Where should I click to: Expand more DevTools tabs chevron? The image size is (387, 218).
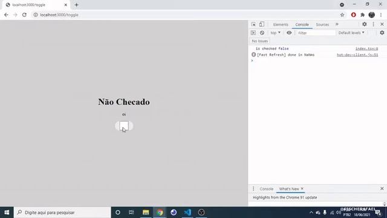(x=337, y=24)
